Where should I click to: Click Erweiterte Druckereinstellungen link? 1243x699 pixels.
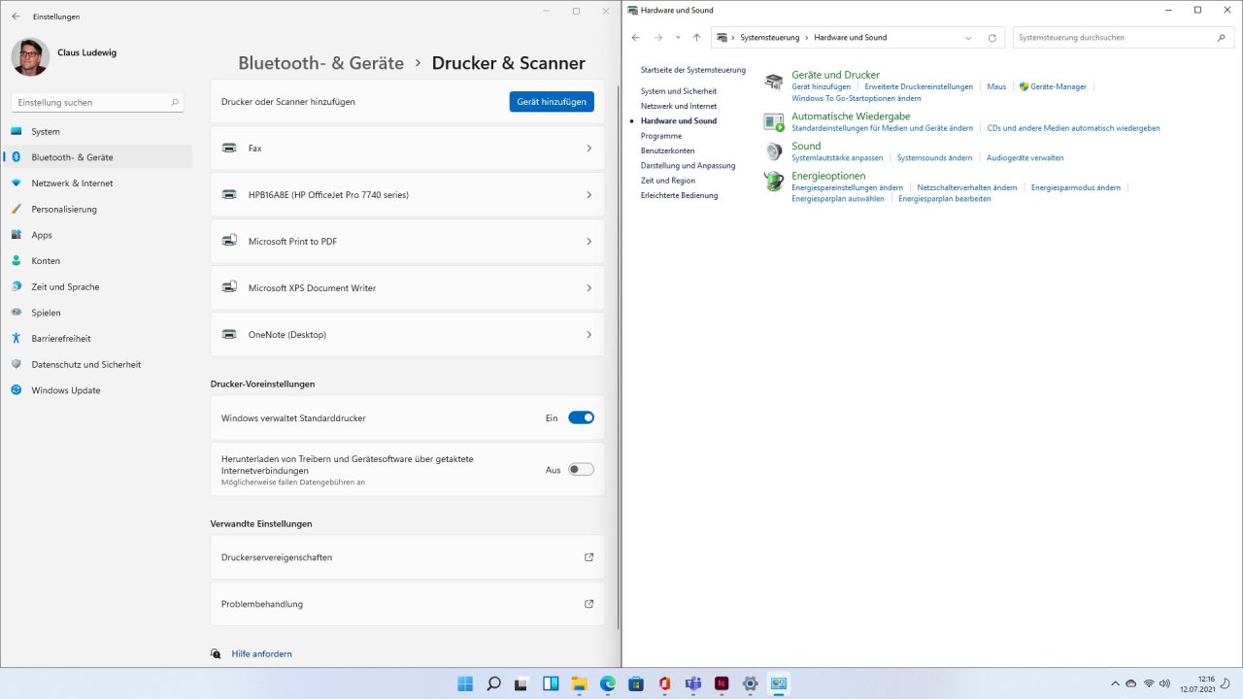[919, 86]
